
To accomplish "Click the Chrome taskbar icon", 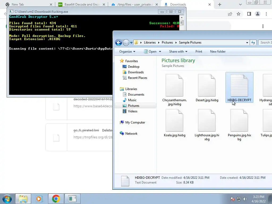I will click(56, 199).
